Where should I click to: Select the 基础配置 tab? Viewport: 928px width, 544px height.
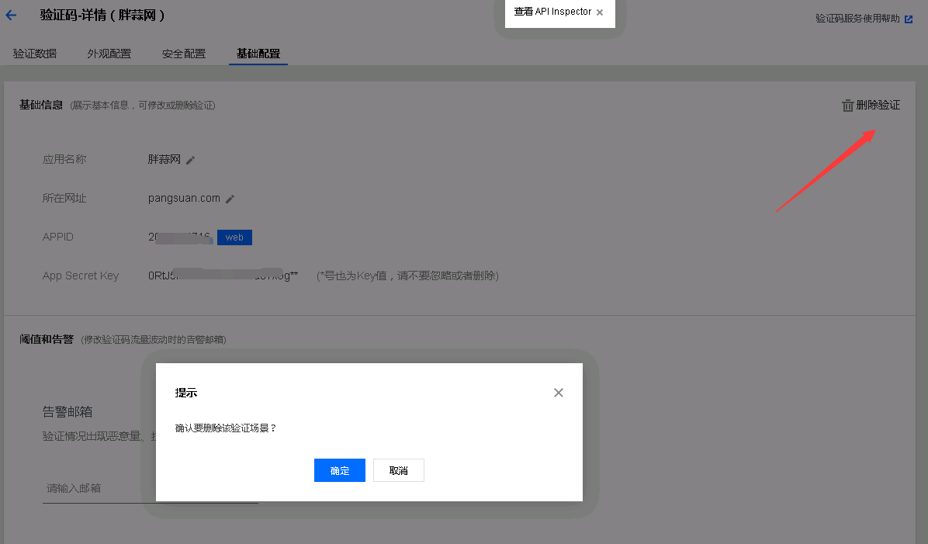[258, 54]
